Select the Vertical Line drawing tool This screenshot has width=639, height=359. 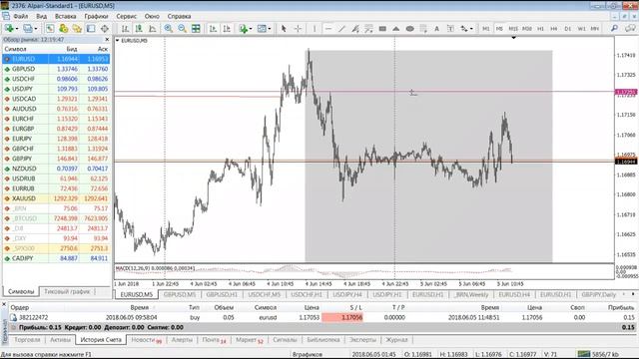click(315, 29)
